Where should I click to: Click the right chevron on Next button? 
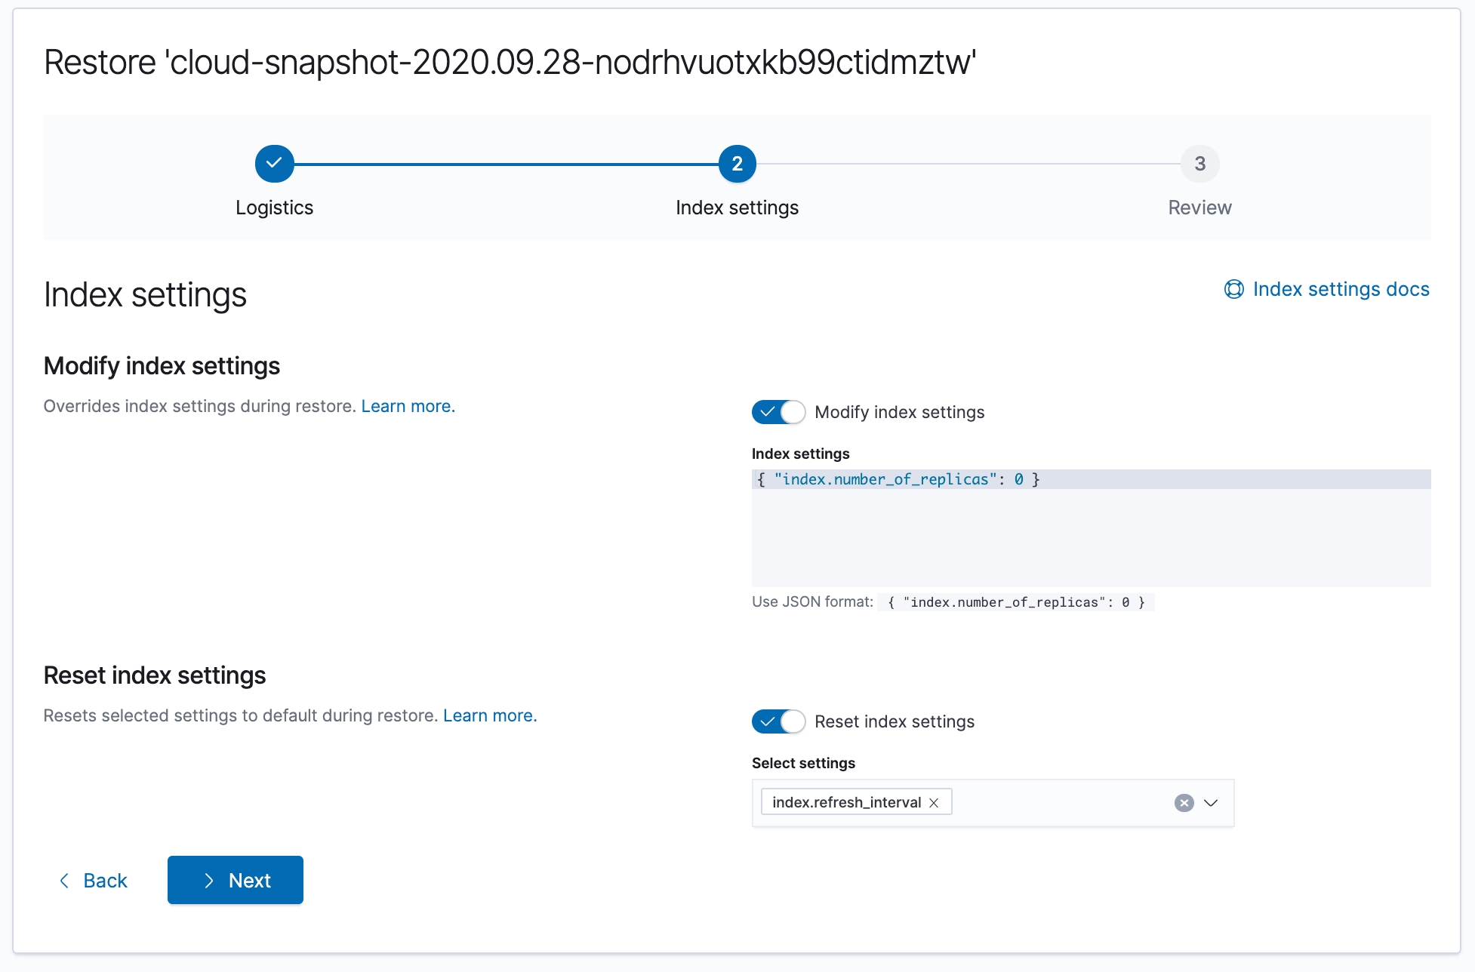(x=209, y=881)
